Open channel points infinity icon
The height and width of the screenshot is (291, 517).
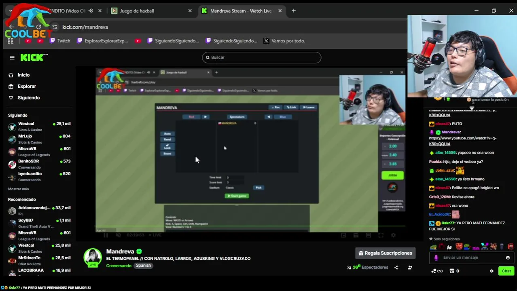[x=437, y=271]
